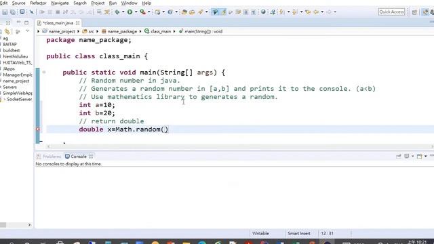Click the main(String[]) breadcrumb segment
The width and height of the screenshot is (434, 244).
(201, 32)
